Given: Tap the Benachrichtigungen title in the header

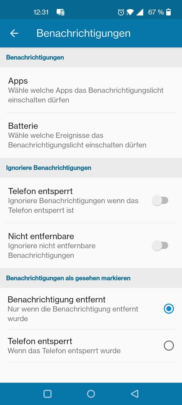Looking at the screenshot, I should pyautogui.click(x=84, y=33).
